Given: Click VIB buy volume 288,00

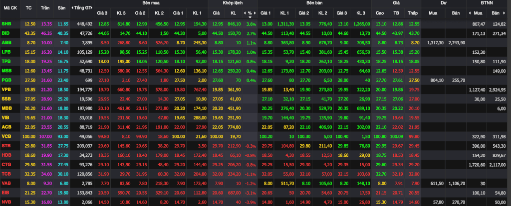Looking at the screenshot, I should click(200, 117).
